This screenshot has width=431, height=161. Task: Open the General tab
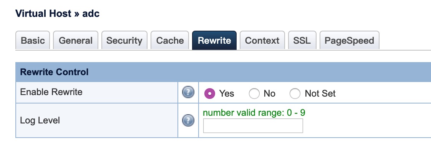[76, 41]
